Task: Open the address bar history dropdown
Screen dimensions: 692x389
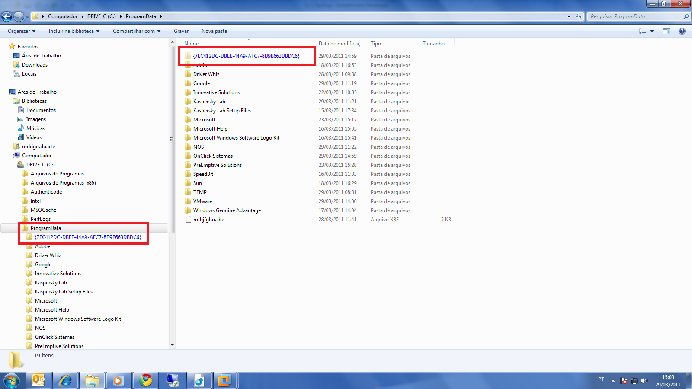Action: [x=569, y=16]
